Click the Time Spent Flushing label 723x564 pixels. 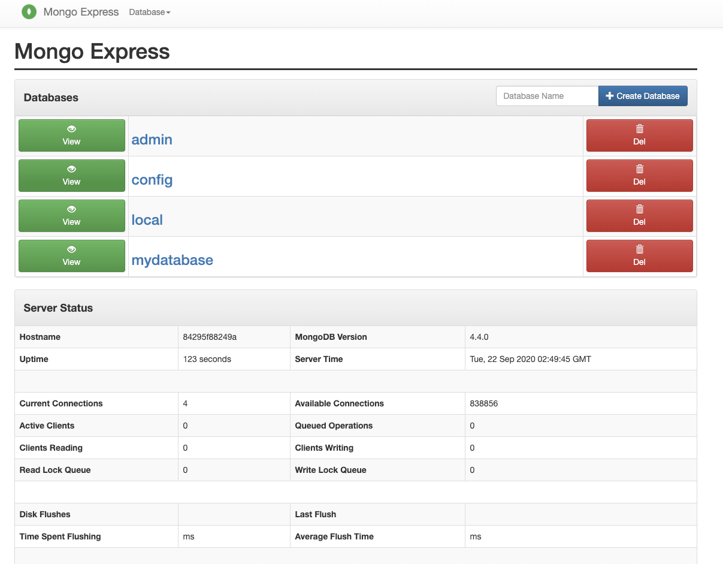click(x=60, y=536)
